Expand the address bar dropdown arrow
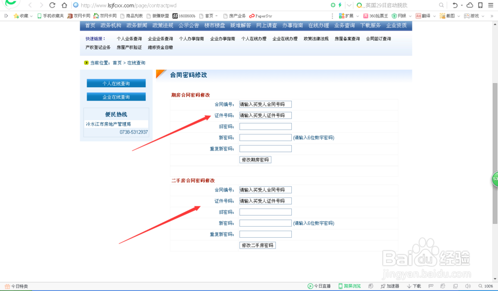This screenshot has height=291, width=498. [x=349, y=5]
